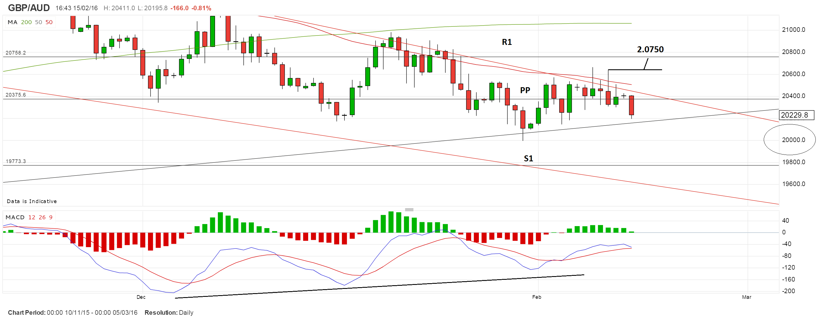Click the GBP/AUD chart title
818x319 pixels.
tap(29, 8)
